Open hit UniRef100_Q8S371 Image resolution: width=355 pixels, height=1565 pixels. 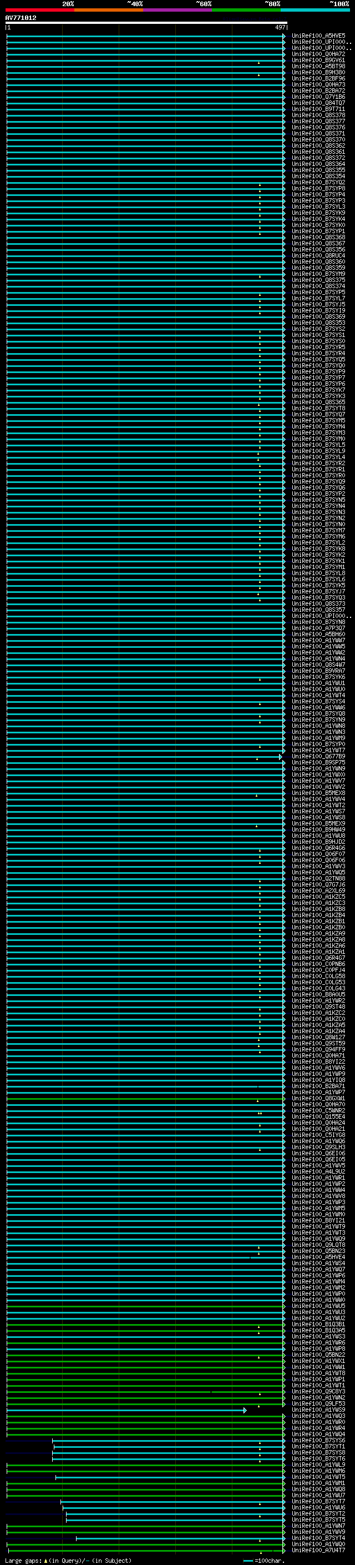click(x=318, y=134)
